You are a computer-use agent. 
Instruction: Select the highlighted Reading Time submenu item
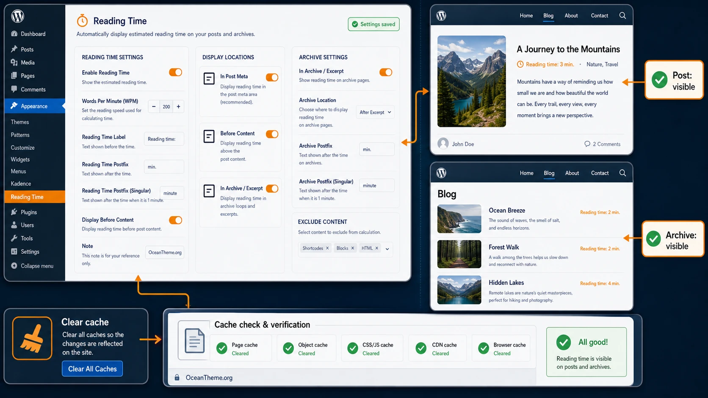(x=35, y=197)
